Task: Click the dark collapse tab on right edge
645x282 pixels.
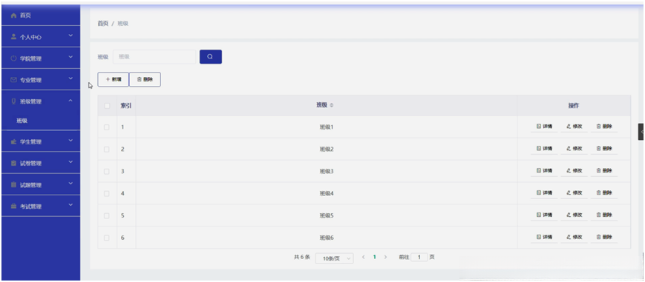Action: 641,132
